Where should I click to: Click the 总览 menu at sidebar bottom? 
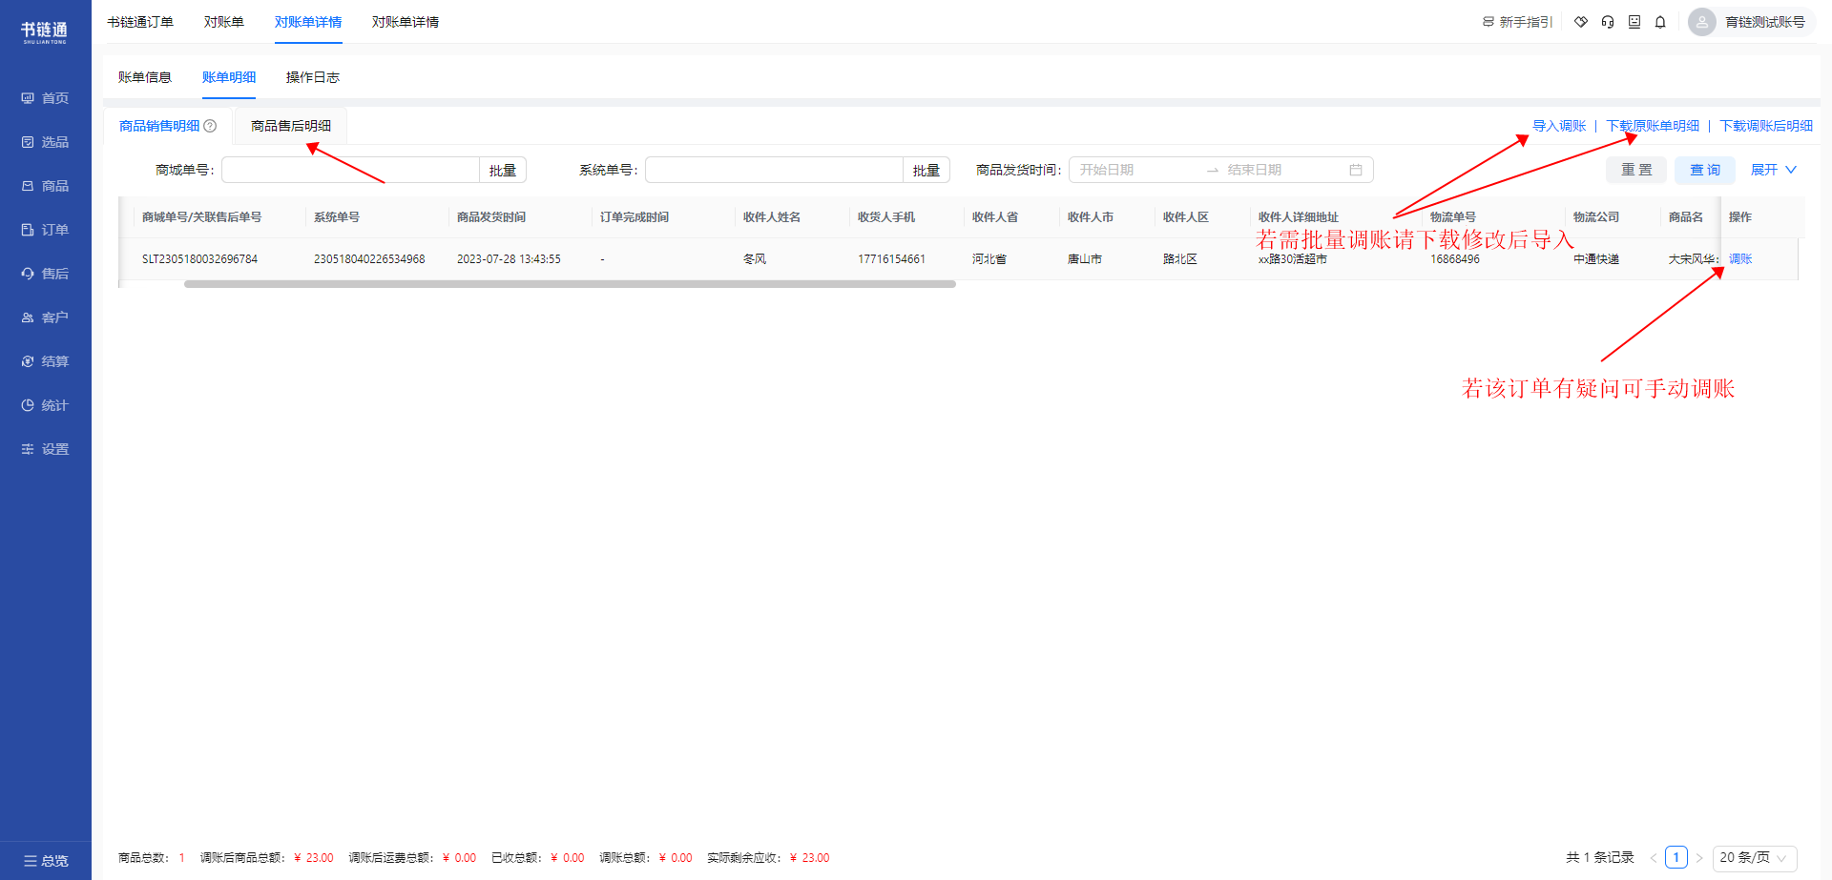click(x=46, y=861)
